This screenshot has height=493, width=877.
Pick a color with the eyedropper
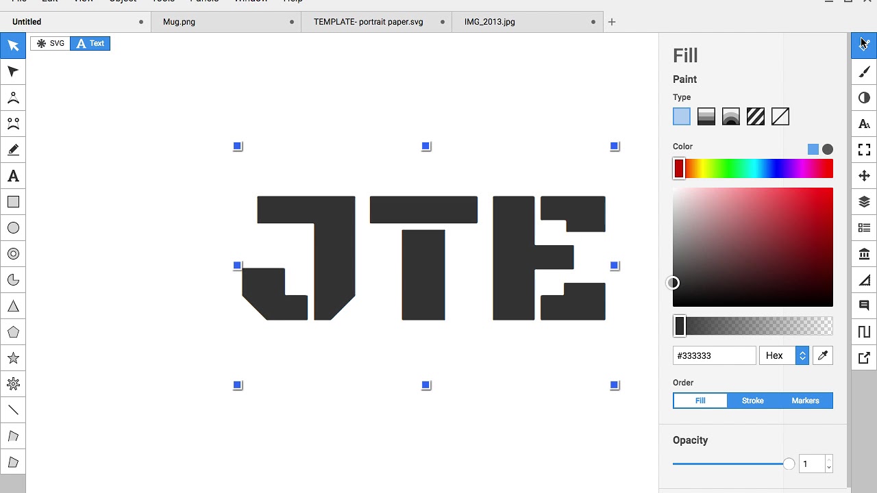(x=823, y=355)
